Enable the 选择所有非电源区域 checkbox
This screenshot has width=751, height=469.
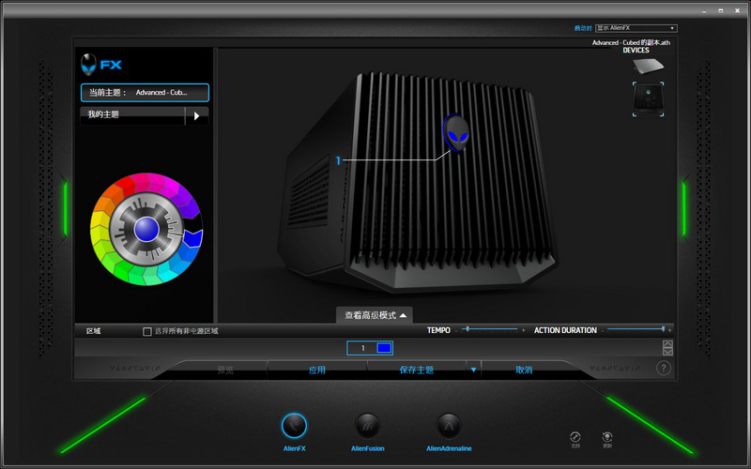(x=147, y=331)
